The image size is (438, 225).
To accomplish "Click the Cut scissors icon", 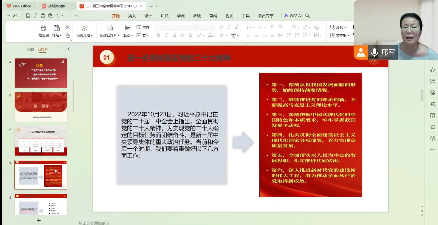I will point(67,27).
